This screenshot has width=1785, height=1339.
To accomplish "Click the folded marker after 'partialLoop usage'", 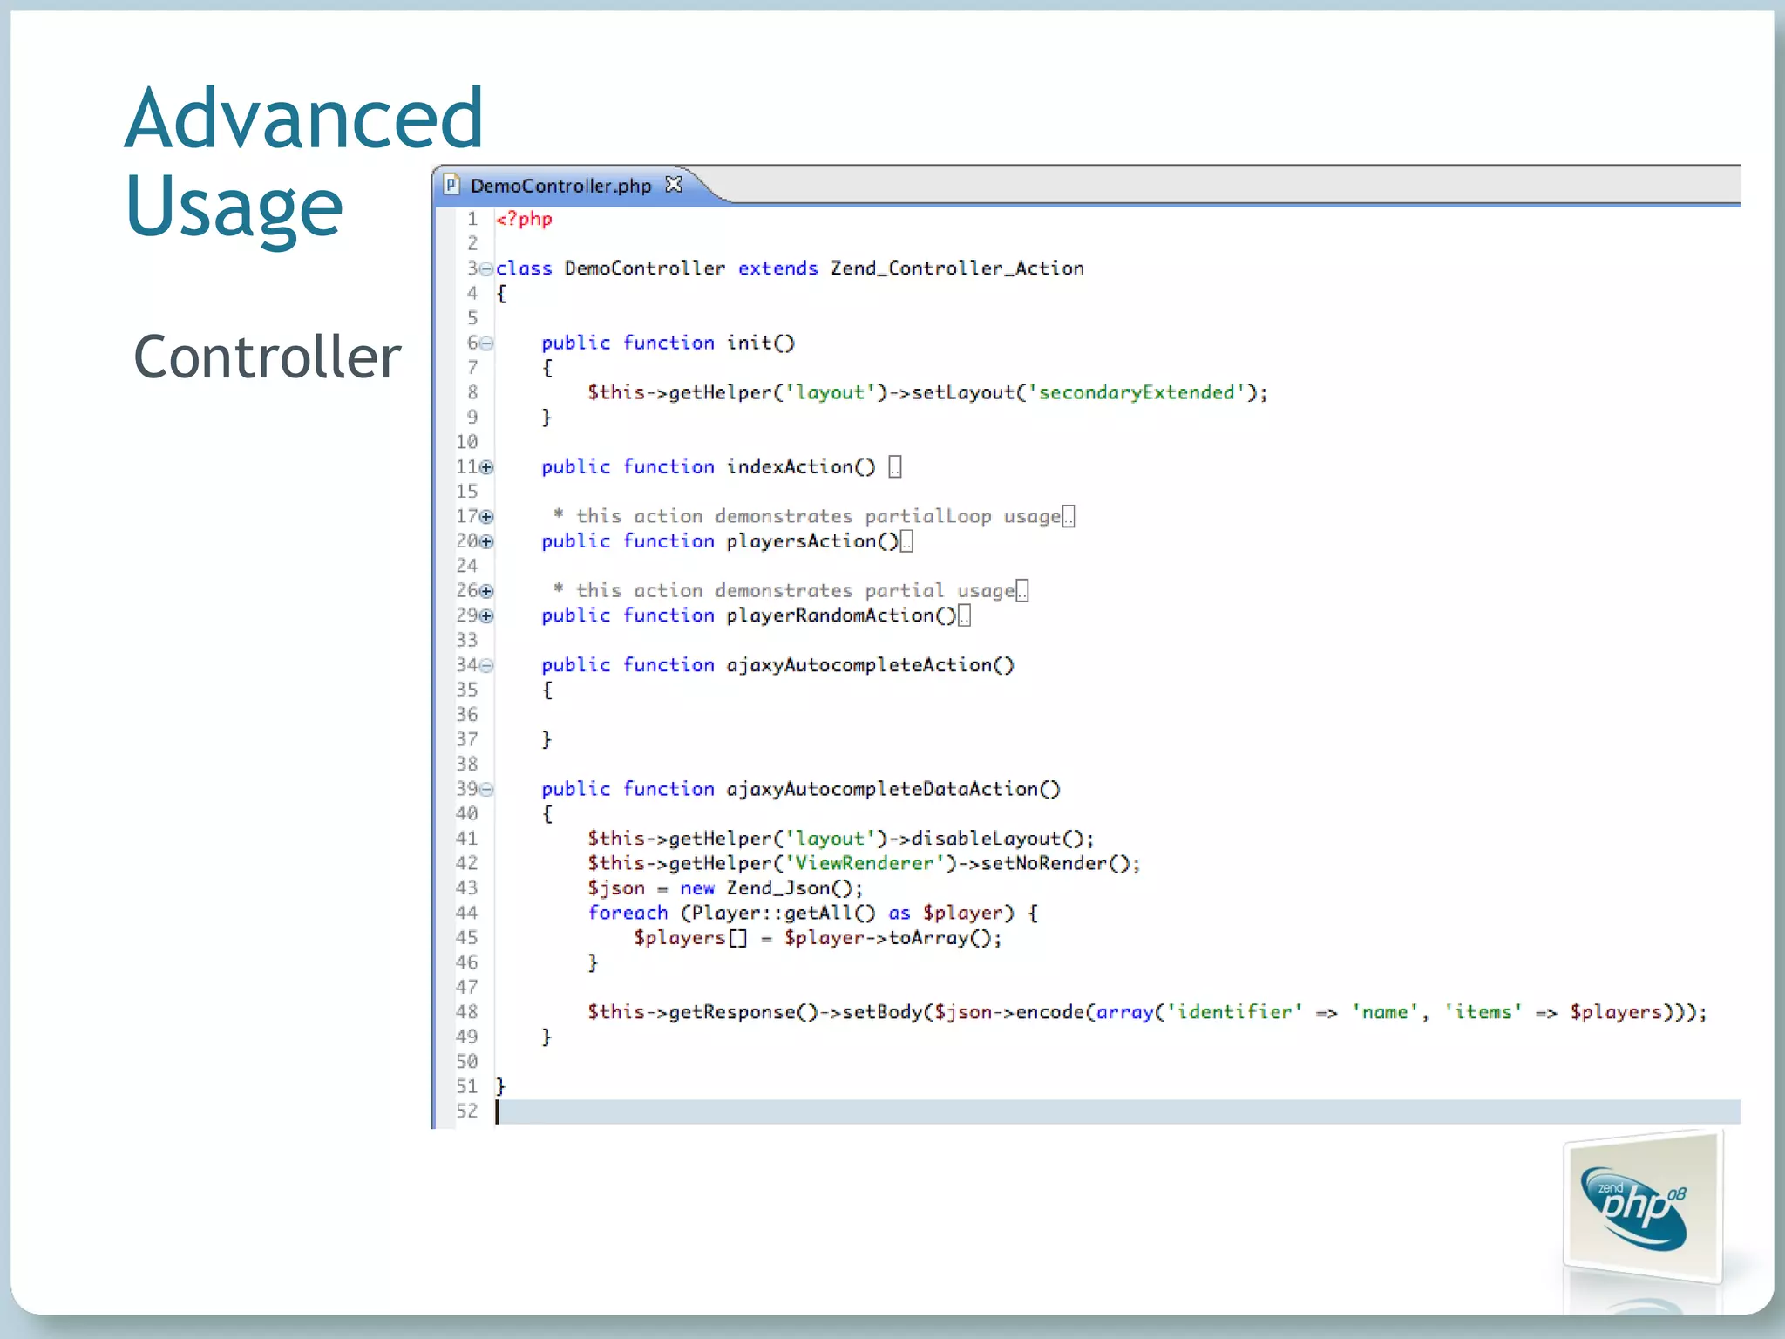I will (1069, 517).
